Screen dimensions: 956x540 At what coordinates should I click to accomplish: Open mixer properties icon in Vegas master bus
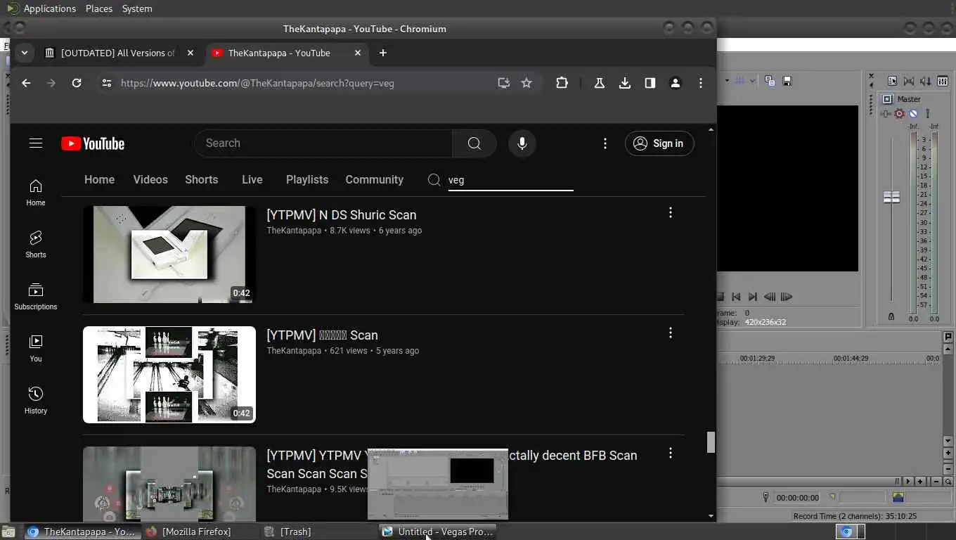tap(892, 81)
